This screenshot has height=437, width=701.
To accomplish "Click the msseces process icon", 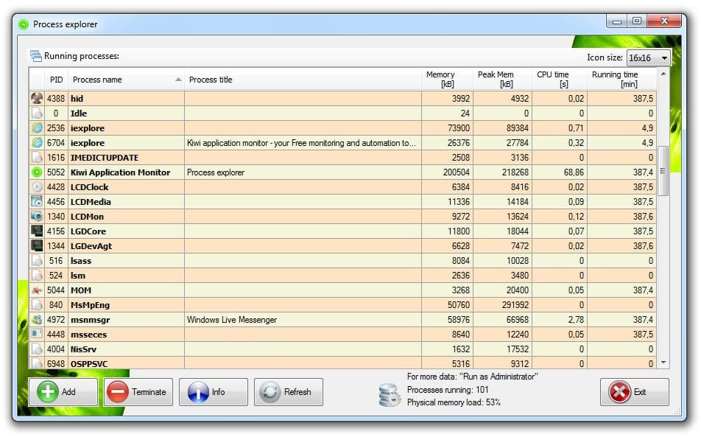I will tap(38, 335).
